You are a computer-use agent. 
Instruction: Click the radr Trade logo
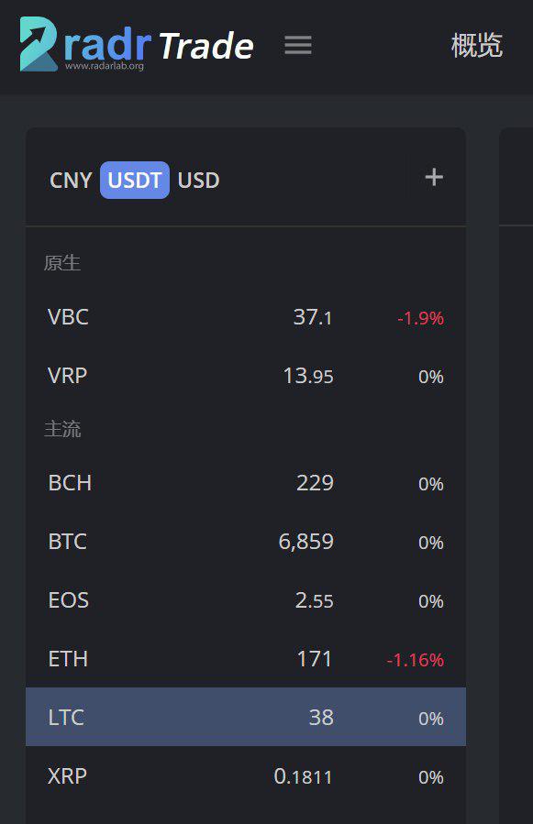coord(137,44)
